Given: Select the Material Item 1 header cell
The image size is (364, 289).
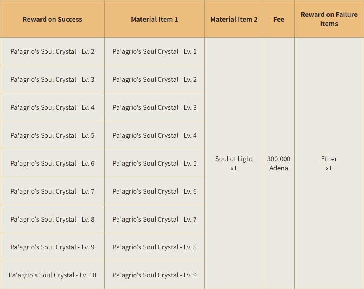Looking at the screenshot, I should click(x=154, y=19).
